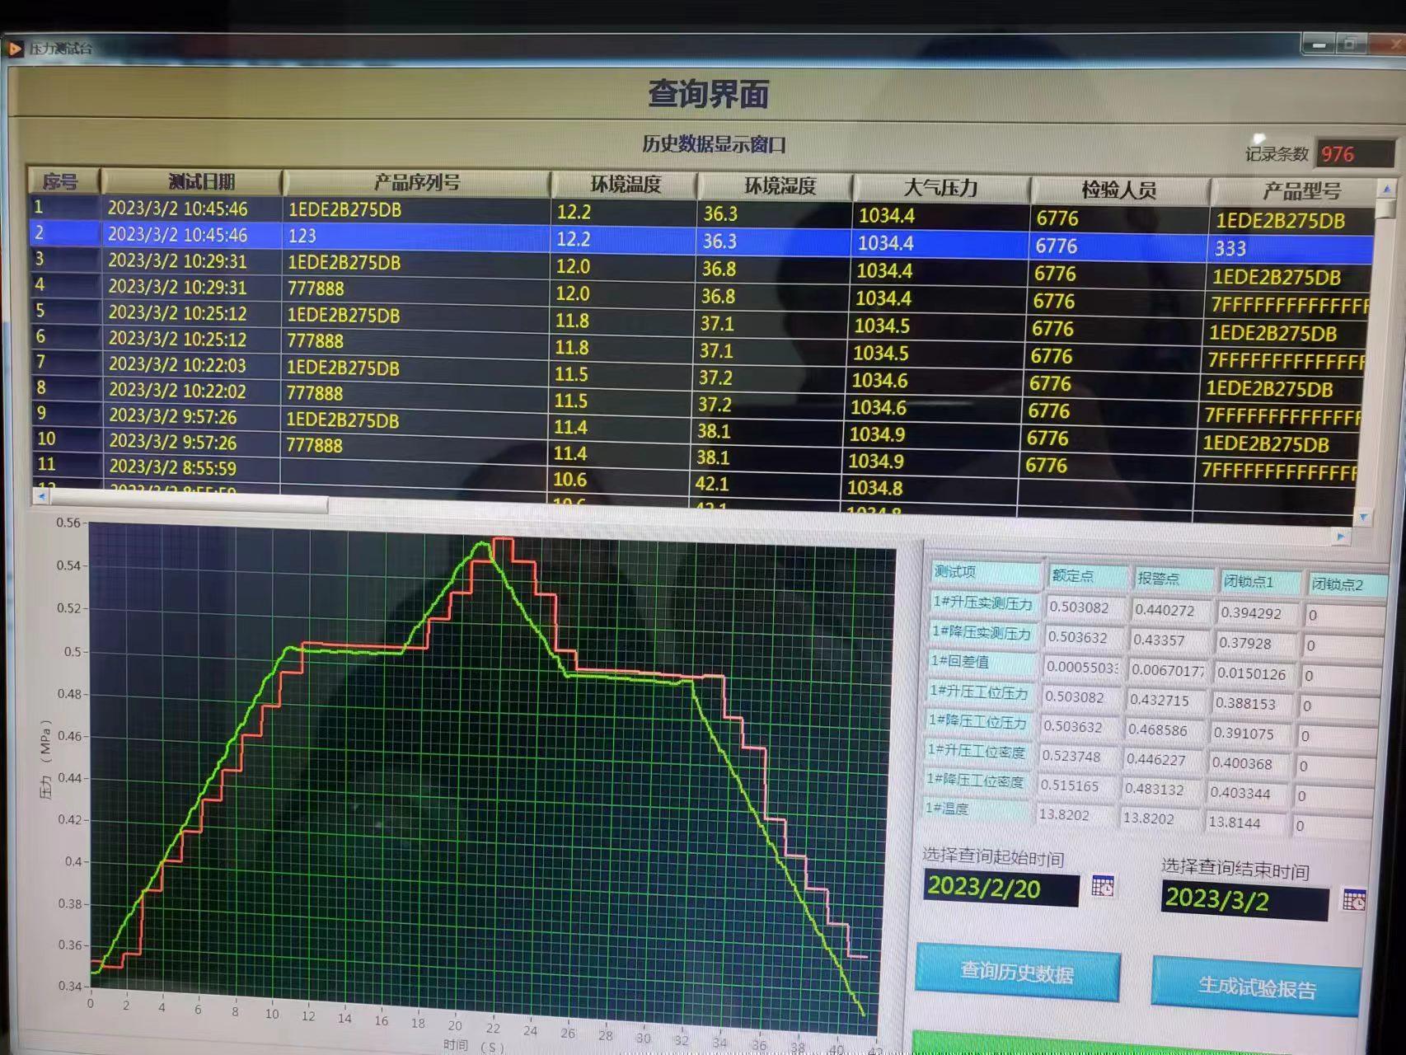The image size is (1406, 1055).
Task: Select the start date field showing 2023/2/20
Action: [x=1000, y=889]
